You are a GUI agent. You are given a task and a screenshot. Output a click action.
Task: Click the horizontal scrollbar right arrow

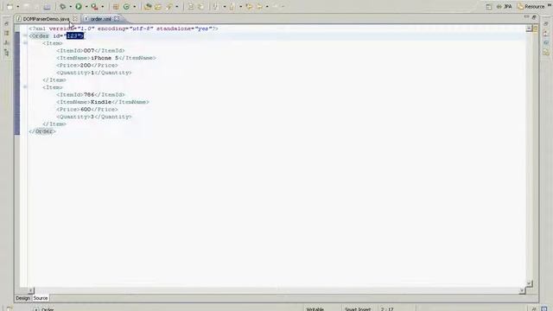(522, 290)
